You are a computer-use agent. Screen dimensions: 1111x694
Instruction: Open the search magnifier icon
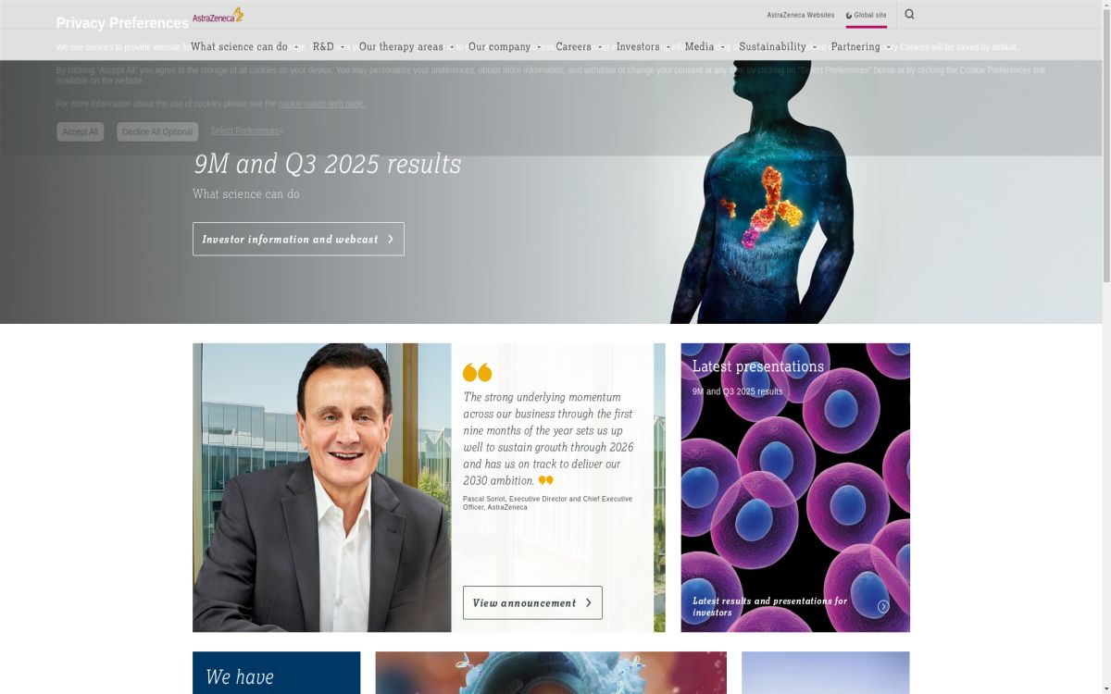tap(908, 15)
